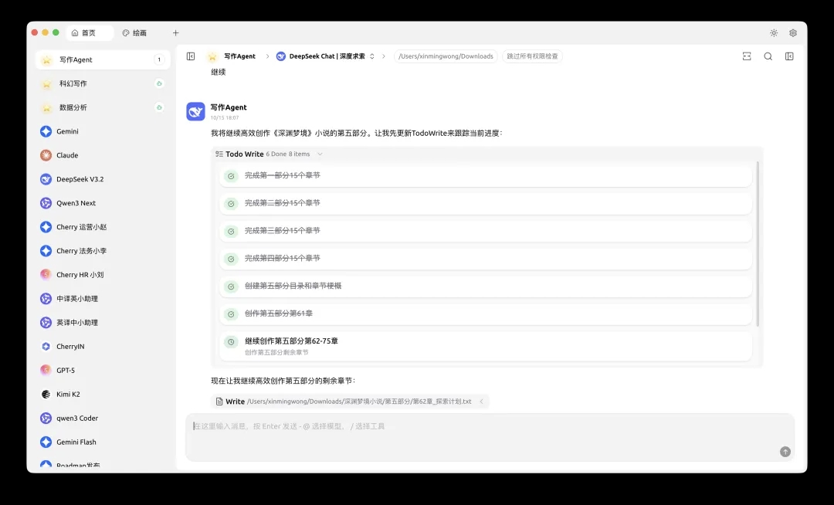Click the file icon beside Write
Screen dimensions: 834x505
pyautogui.click(x=219, y=402)
